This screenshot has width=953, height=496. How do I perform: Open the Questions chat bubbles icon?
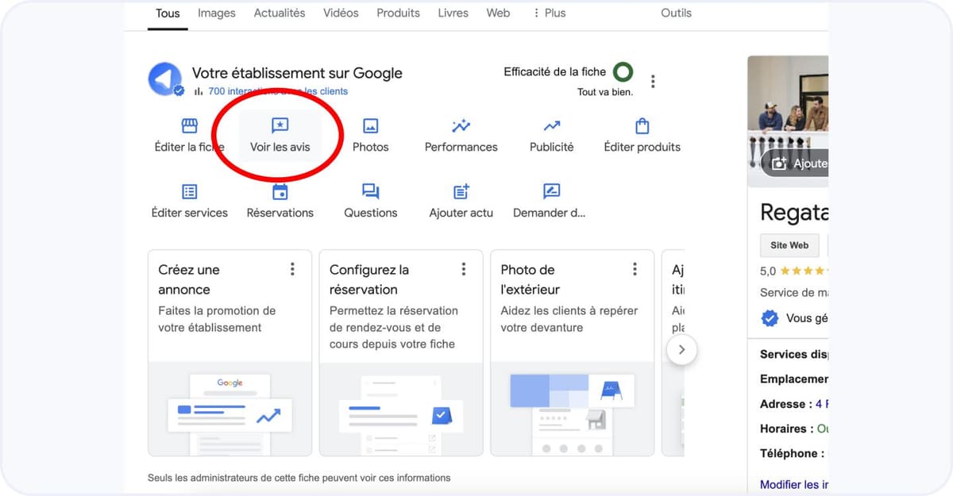coord(370,192)
